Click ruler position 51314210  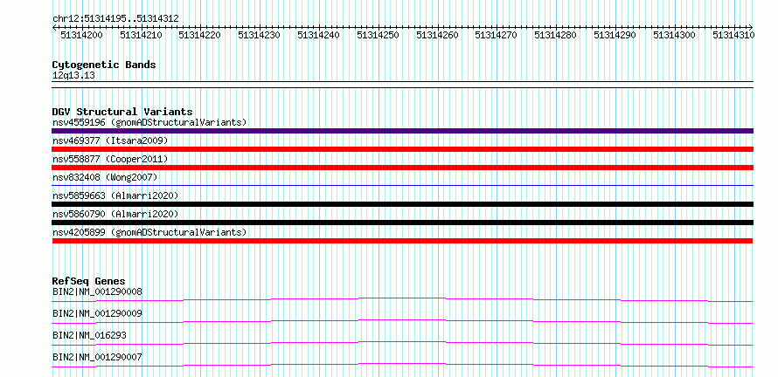141,35
